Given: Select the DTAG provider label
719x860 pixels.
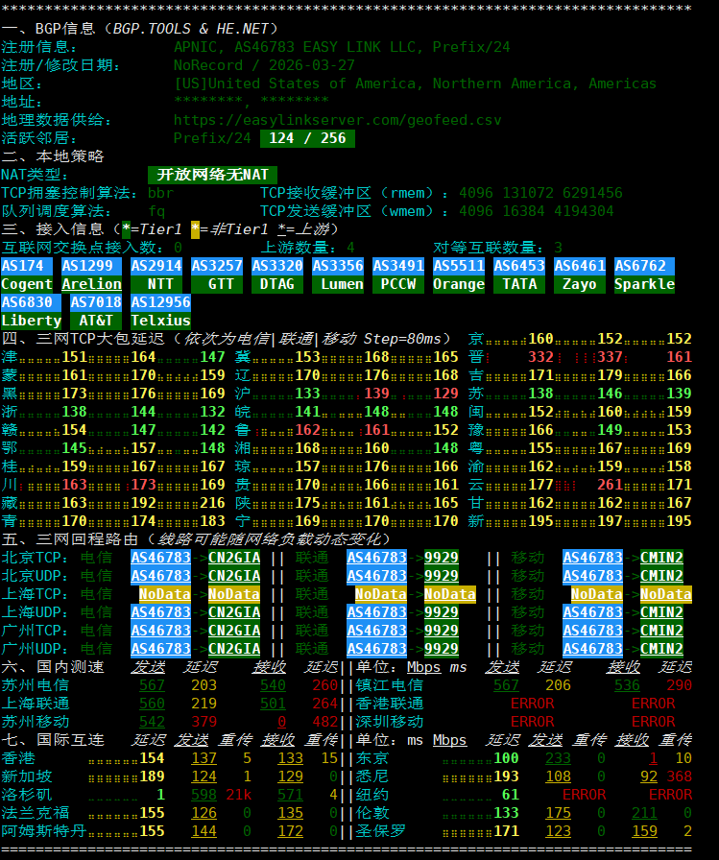Looking at the screenshot, I should pyautogui.click(x=277, y=284).
